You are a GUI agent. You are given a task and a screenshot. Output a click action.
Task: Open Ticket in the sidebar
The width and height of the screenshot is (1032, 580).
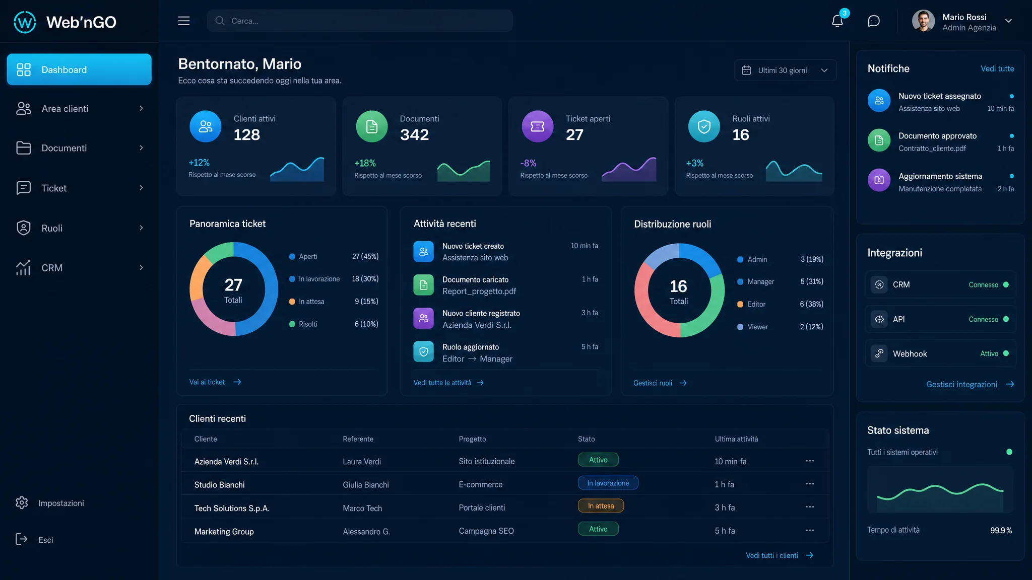pyautogui.click(x=79, y=188)
